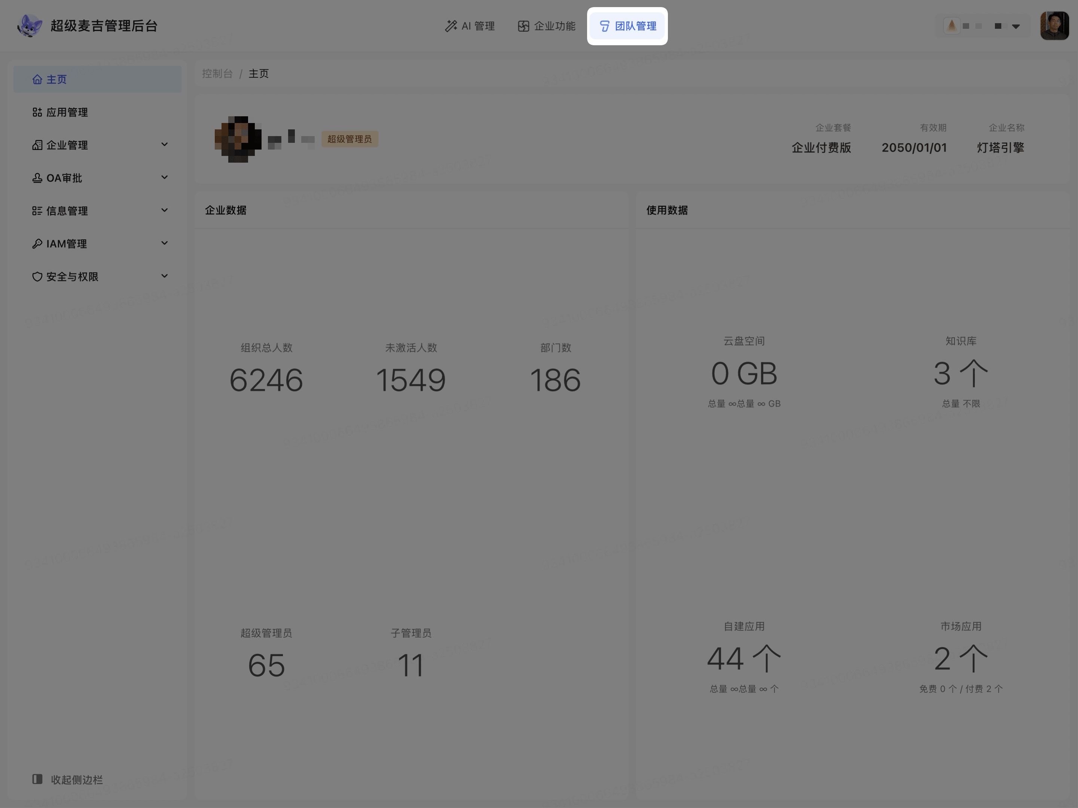The width and height of the screenshot is (1078, 808).
Task: Expand the 安全与权限 chevron
Action: [164, 276]
